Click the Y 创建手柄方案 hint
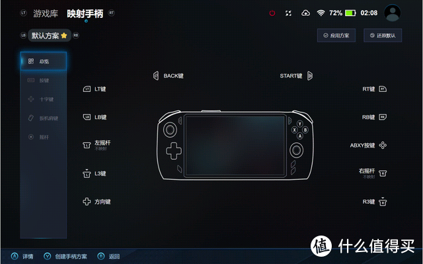The image size is (423, 264). (x=65, y=256)
